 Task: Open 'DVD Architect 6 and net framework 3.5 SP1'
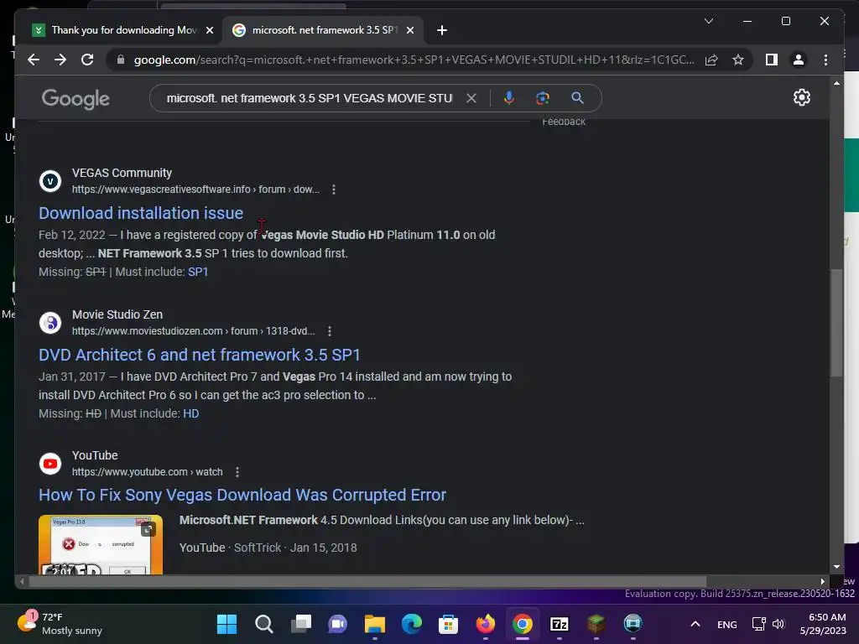(x=200, y=355)
